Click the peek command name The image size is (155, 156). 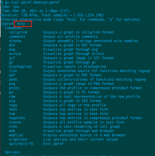click(x=13, y=79)
